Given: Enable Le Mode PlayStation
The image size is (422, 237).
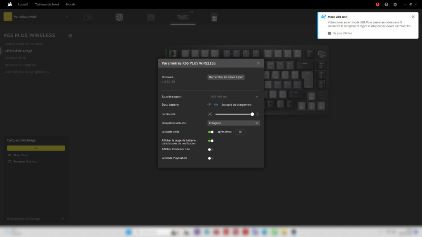Looking at the screenshot, I should click(x=211, y=158).
